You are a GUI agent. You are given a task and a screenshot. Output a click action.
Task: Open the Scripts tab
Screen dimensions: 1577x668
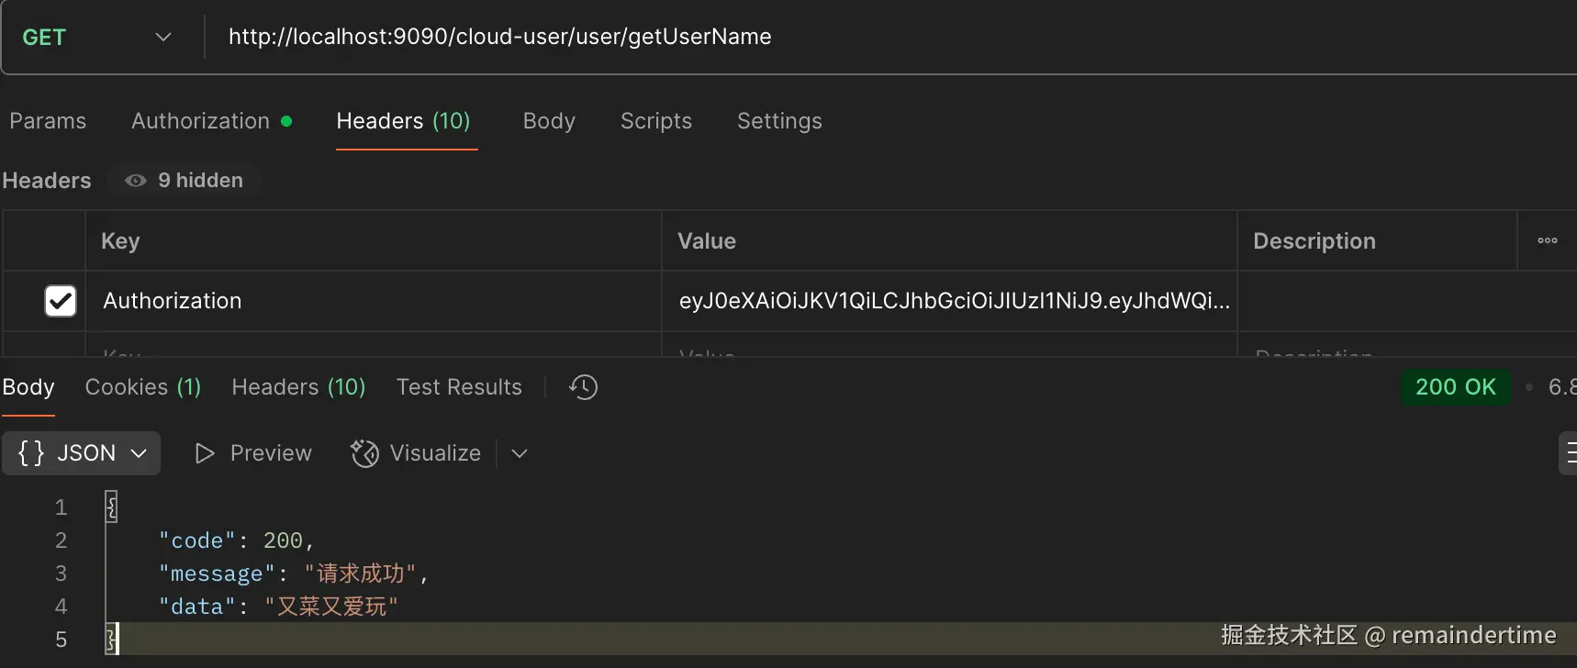pyautogui.click(x=656, y=121)
